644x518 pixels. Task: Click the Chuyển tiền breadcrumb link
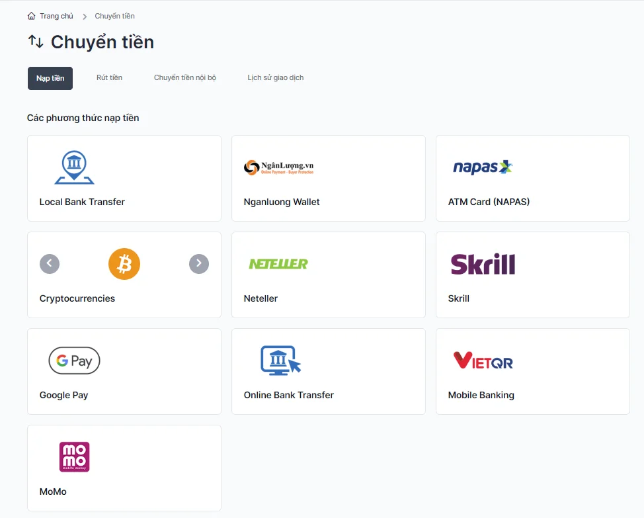[114, 16]
